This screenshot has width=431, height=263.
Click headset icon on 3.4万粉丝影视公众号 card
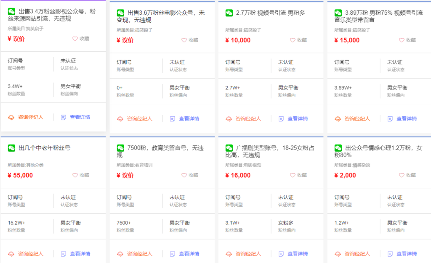tap(11, 117)
